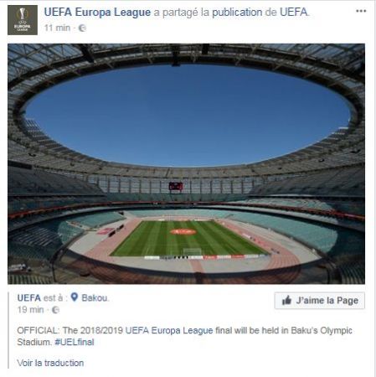Image resolution: width=376 pixels, height=377 pixels.
Task: Open the Bakou location link
Action: [x=95, y=298]
